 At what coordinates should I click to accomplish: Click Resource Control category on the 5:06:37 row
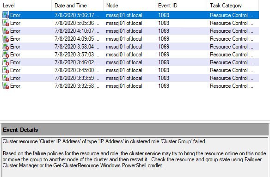coord(232,15)
